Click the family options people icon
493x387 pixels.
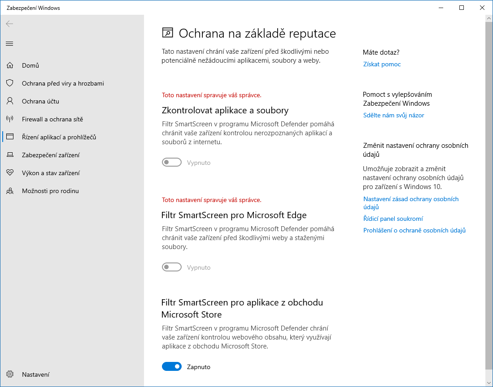(10, 191)
